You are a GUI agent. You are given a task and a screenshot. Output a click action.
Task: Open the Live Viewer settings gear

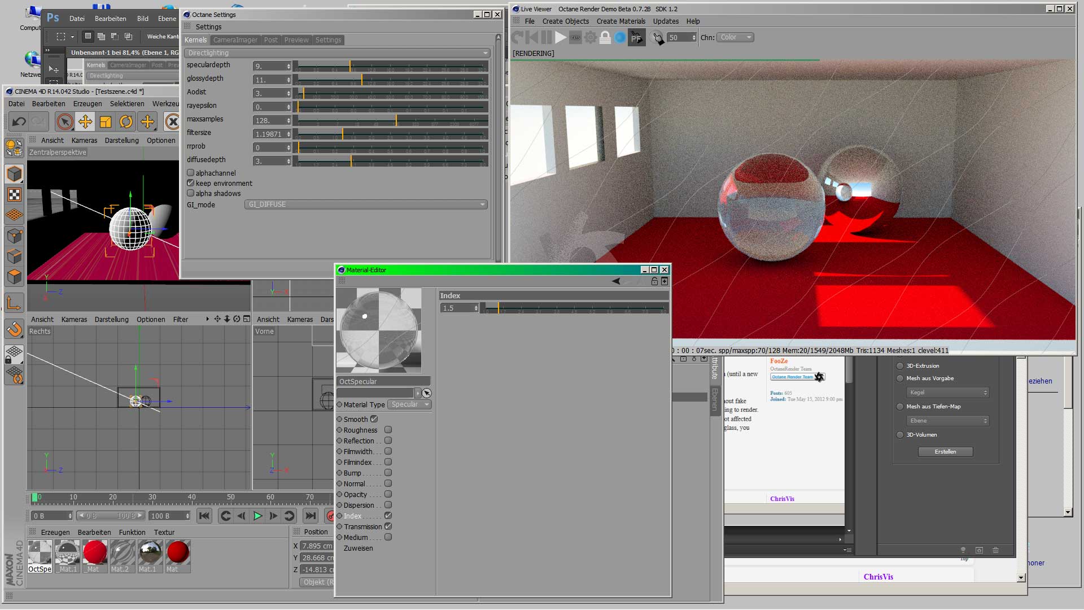590,37
